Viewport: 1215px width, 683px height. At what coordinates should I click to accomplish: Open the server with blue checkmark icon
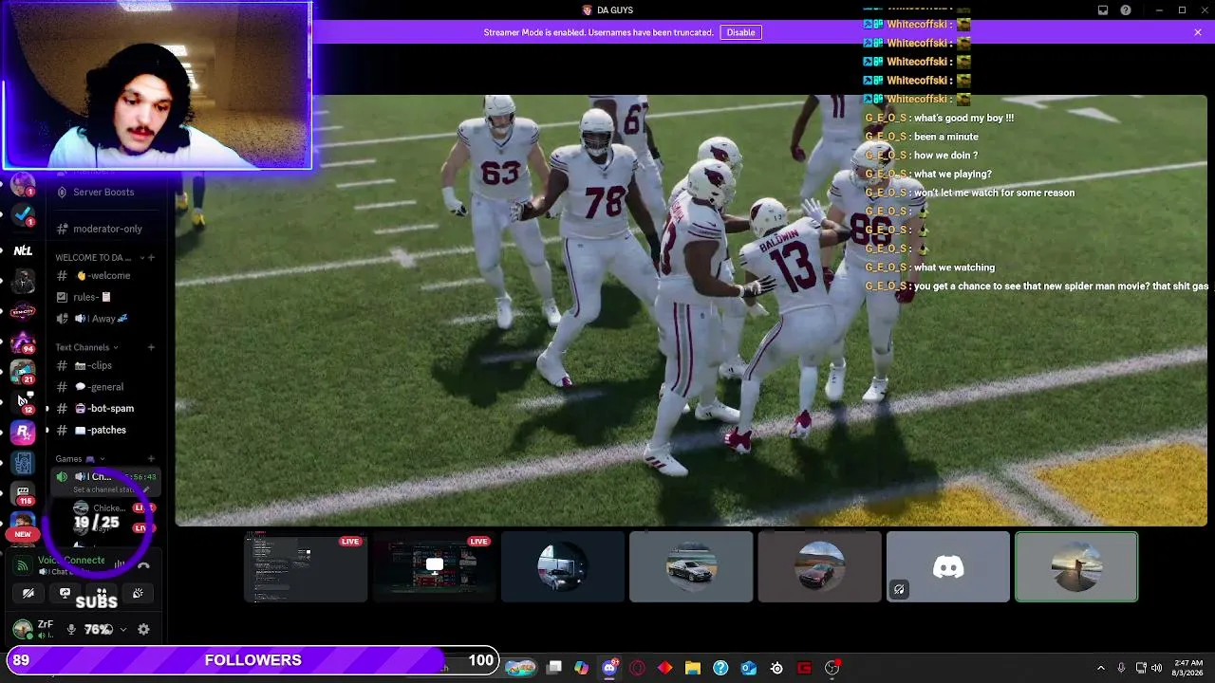[x=23, y=214]
